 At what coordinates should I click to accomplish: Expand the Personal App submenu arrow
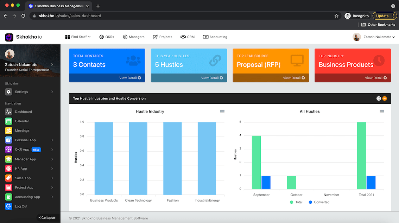pyautogui.click(x=52, y=140)
